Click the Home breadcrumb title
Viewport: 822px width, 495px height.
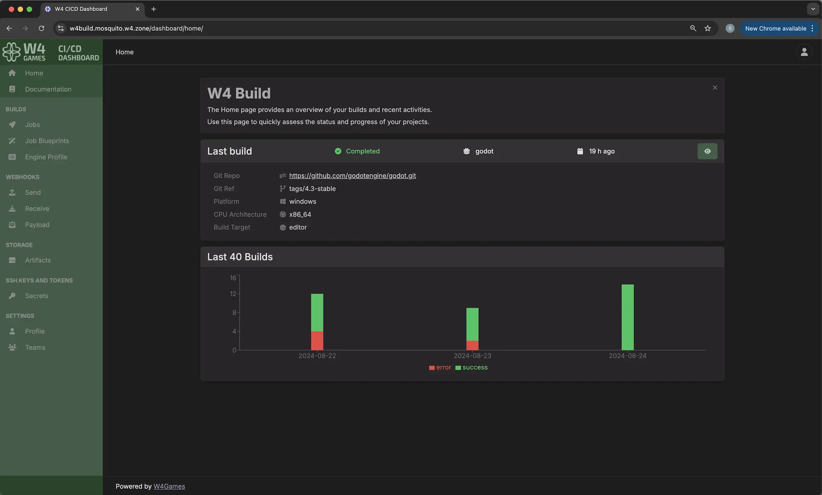[x=124, y=52]
